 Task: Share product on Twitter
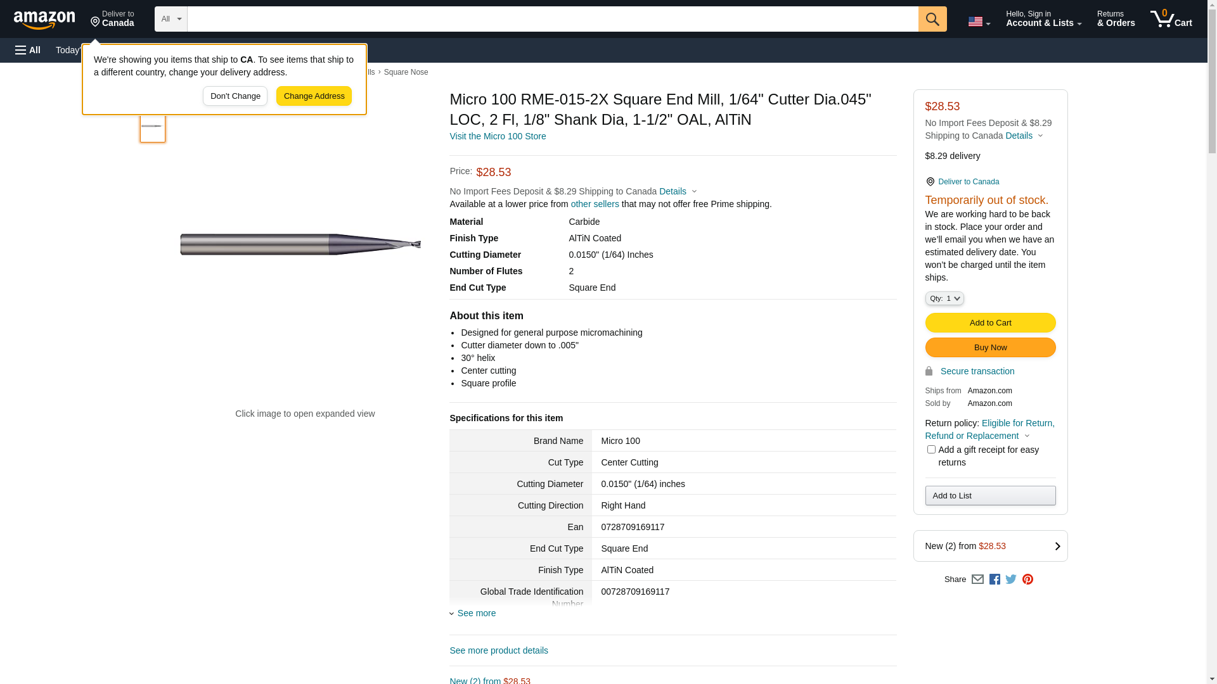point(1011,579)
